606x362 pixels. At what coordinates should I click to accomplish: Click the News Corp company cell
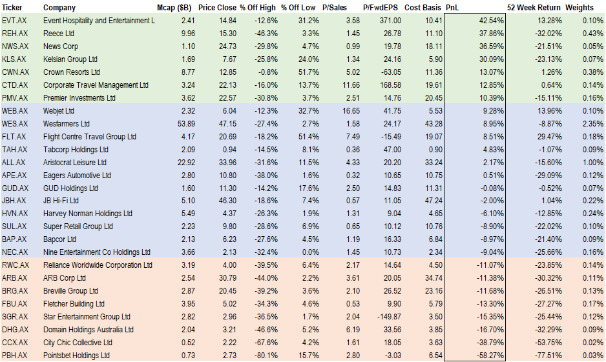61,46
